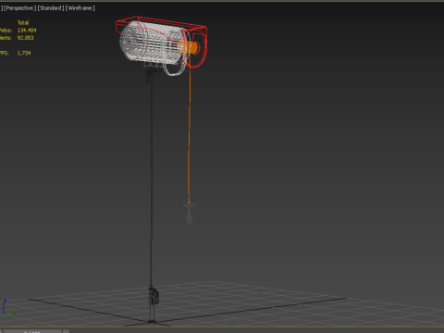Open the [Wireframe] shading menu
The image size is (444, 333).
(x=80, y=8)
